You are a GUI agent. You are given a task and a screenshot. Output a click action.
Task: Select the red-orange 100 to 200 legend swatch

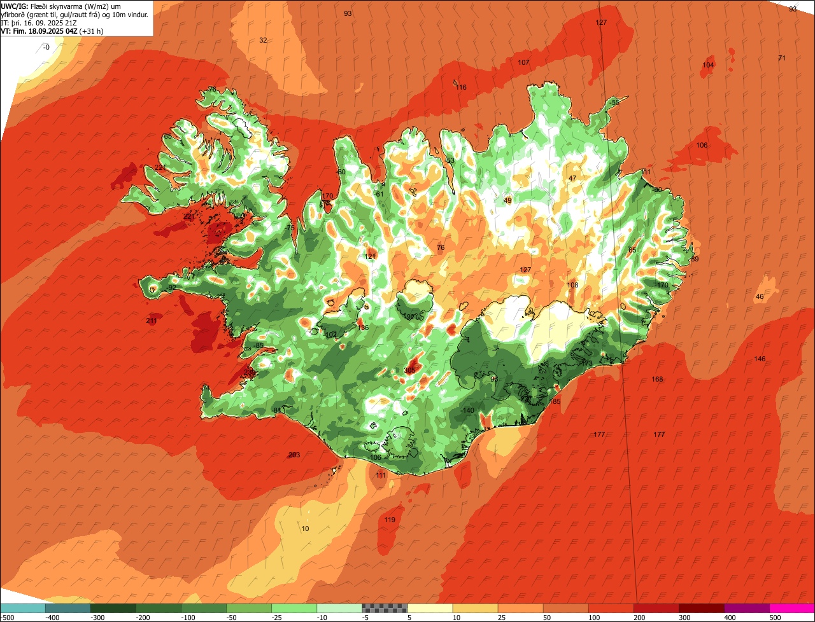point(611,608)
